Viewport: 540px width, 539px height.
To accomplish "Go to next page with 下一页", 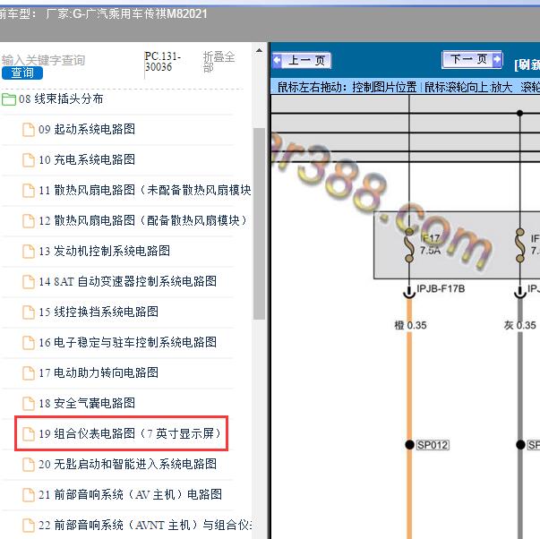I will tap(472, 60).
